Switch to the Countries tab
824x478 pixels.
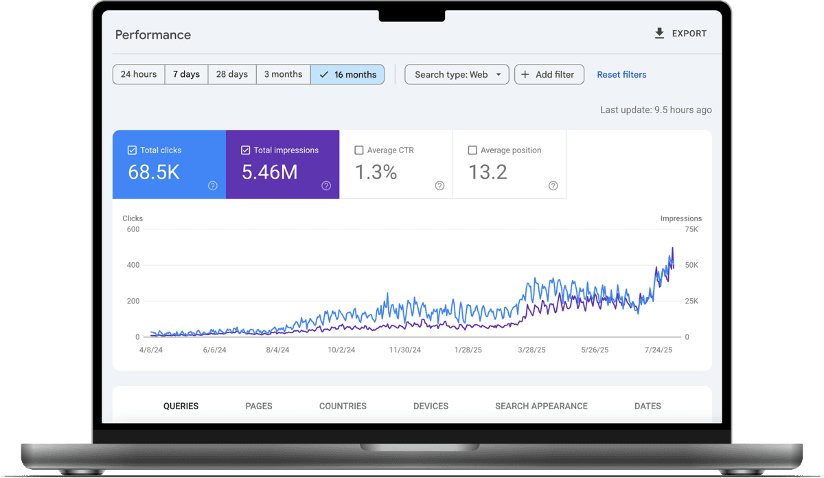[x=343, y=406]
